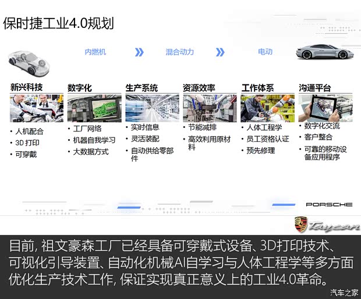Image resolution: width=361 pixels, height=299 pixels.
Task: Click the 客户整合 bullet item
Action: (316, 137)
